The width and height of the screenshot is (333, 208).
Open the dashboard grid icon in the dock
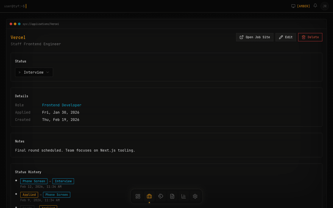click(x=138, y=196)
